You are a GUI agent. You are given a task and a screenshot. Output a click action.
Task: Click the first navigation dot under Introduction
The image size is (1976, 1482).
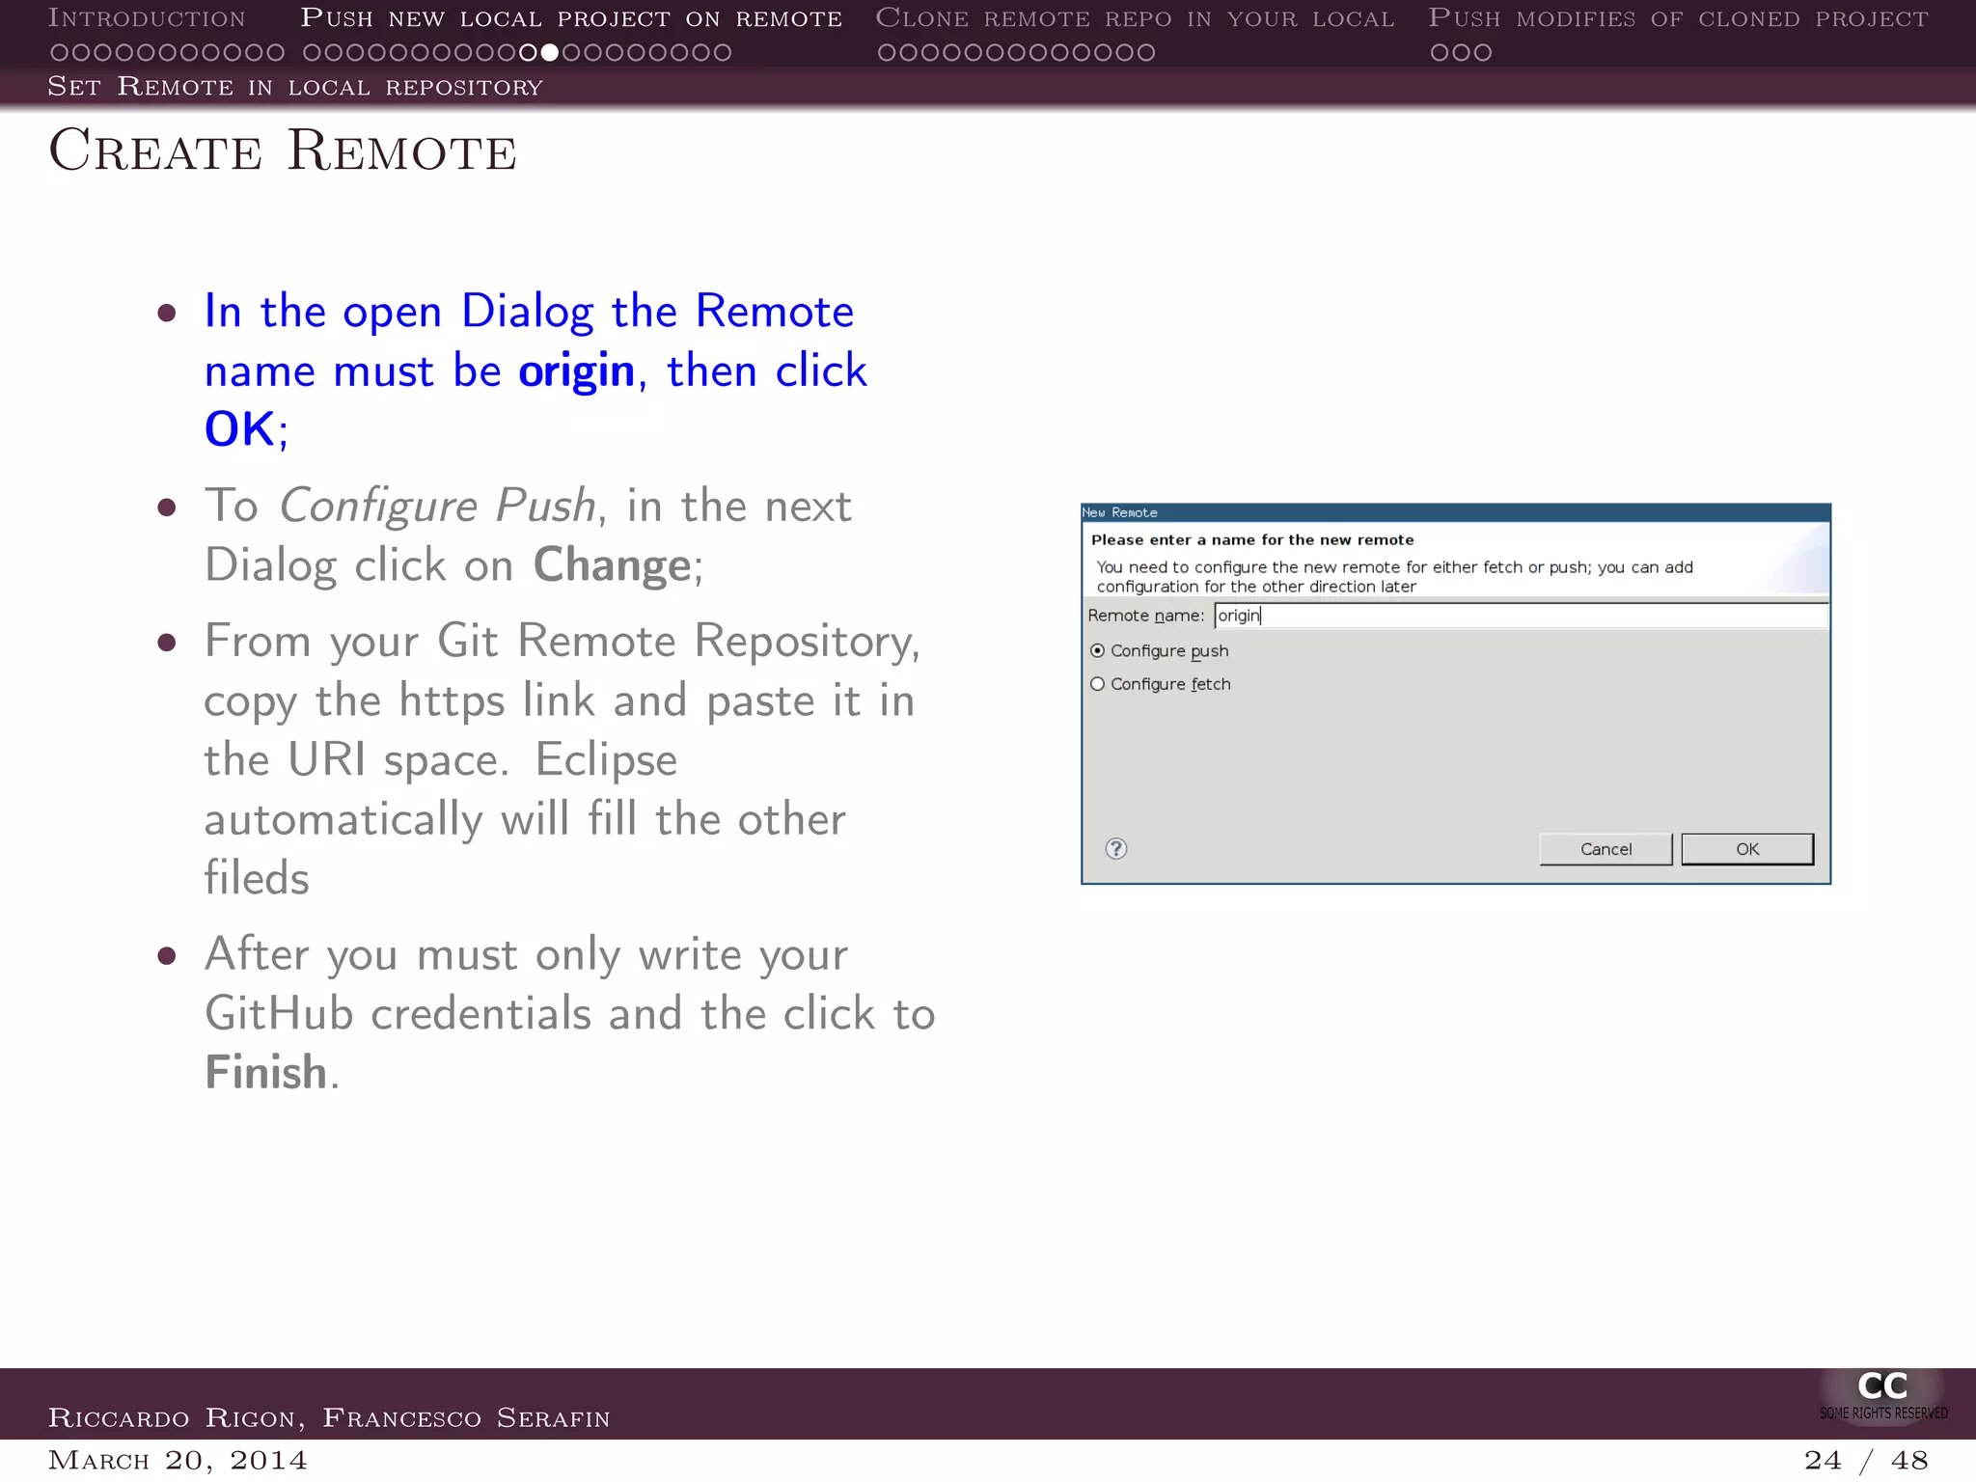[59, 53]
